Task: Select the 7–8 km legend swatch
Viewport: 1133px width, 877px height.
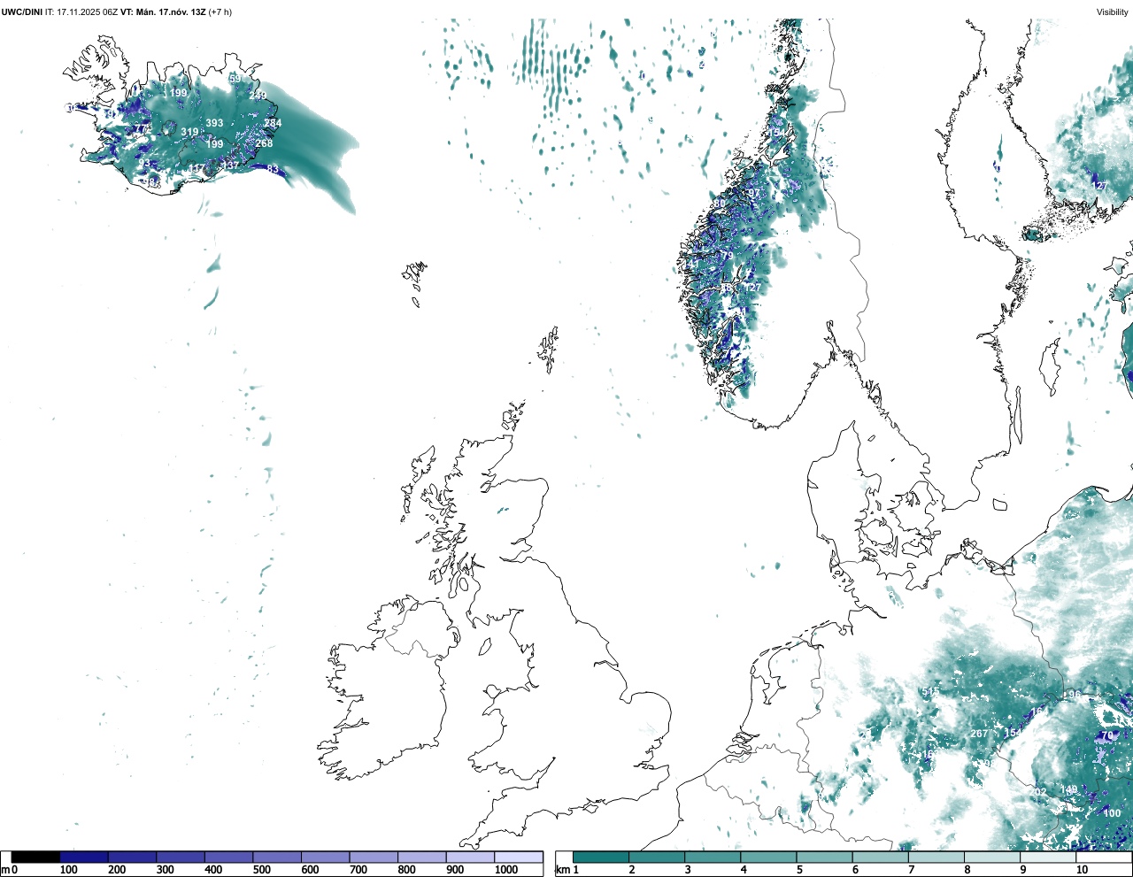Action: tap(936, 858)
